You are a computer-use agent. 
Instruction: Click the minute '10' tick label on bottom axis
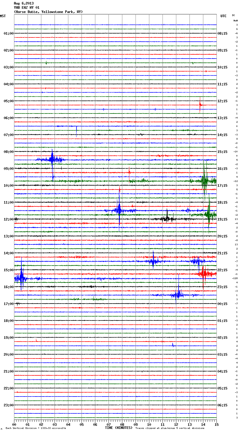coord(149,424)
